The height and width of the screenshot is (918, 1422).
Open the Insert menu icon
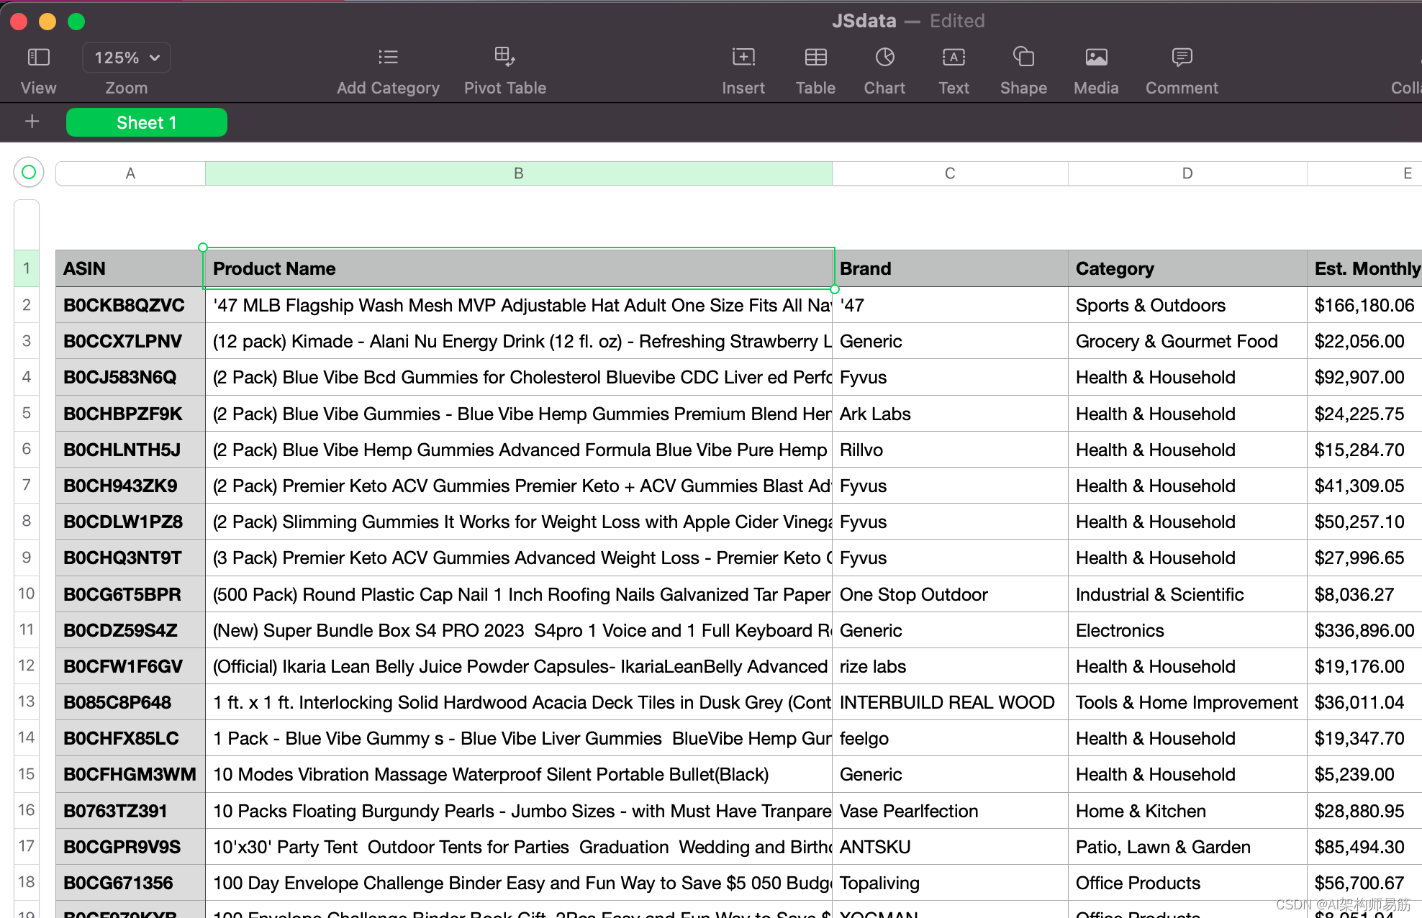tap(743, 57)
